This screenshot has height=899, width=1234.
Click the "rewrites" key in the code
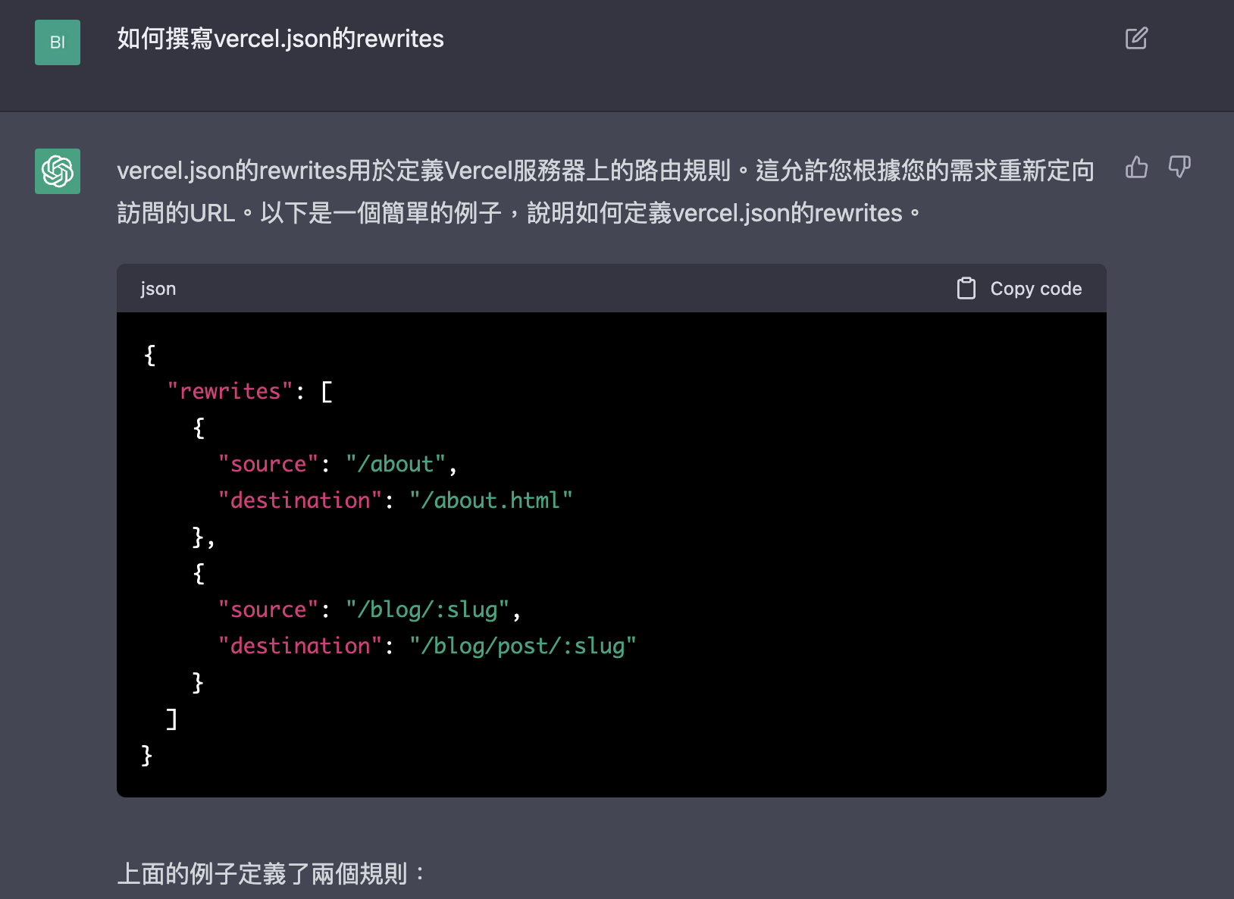[230, 391]
